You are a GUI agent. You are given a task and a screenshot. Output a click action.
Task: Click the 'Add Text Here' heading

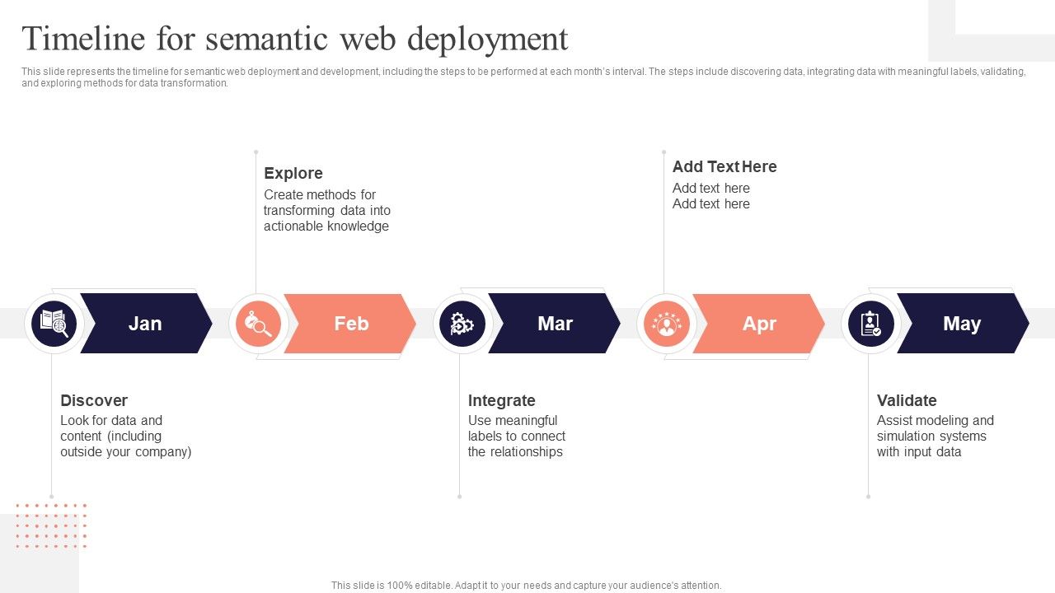pos(724,166)
